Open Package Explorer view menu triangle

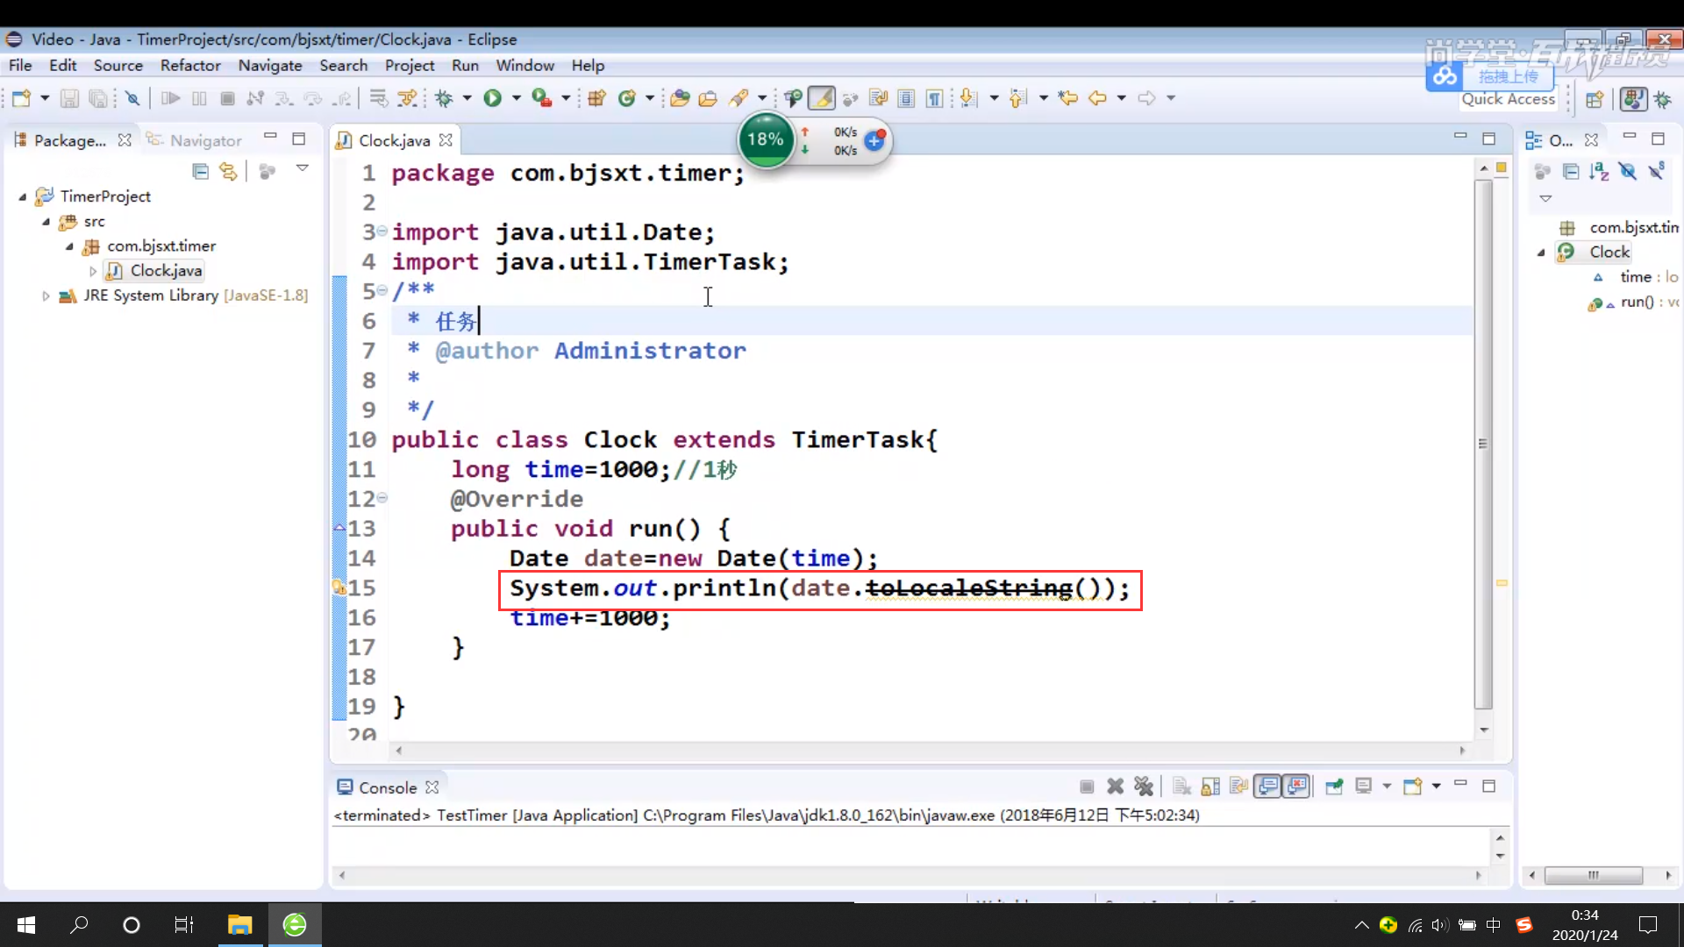click(x=302, y=168)
